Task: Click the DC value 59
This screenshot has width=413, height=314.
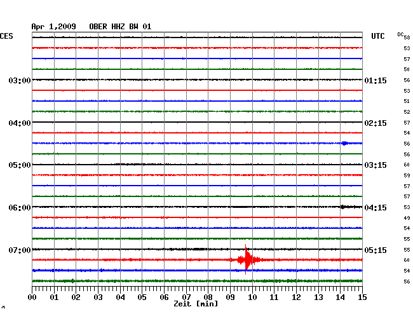Action: (x=407, y=175)
